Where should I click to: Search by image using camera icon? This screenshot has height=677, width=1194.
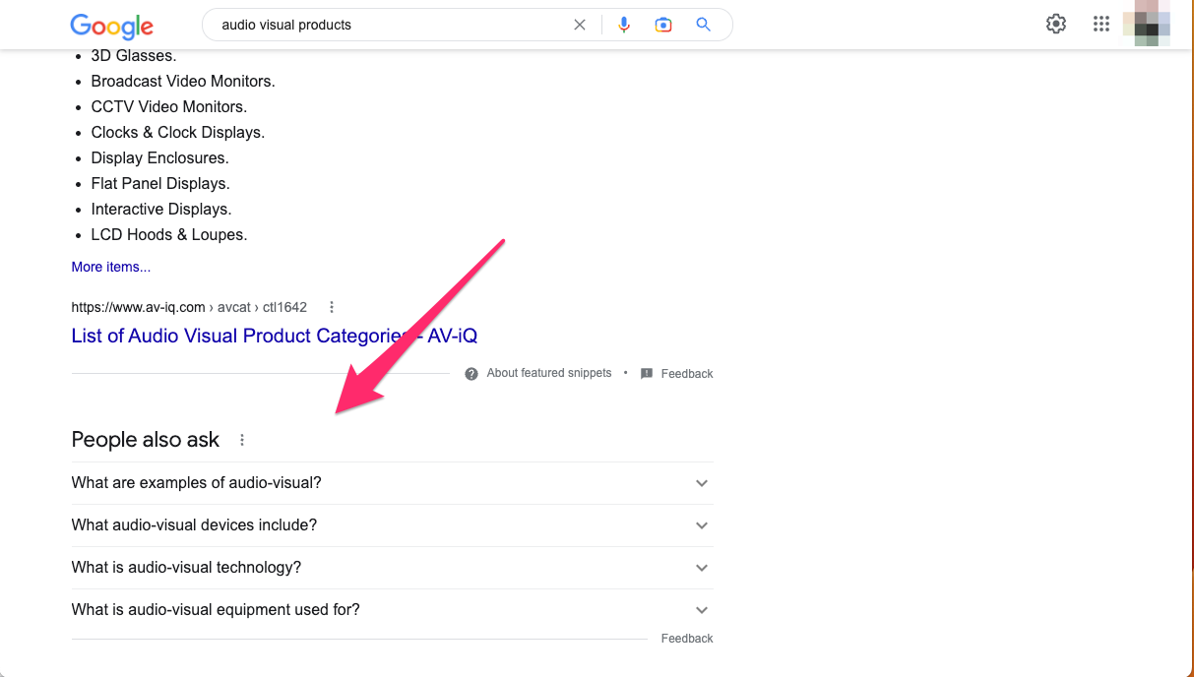tap(663, 25)
